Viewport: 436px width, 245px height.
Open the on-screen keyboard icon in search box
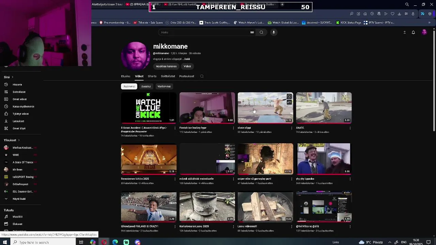pyautogui.click(x=252, y=32)
